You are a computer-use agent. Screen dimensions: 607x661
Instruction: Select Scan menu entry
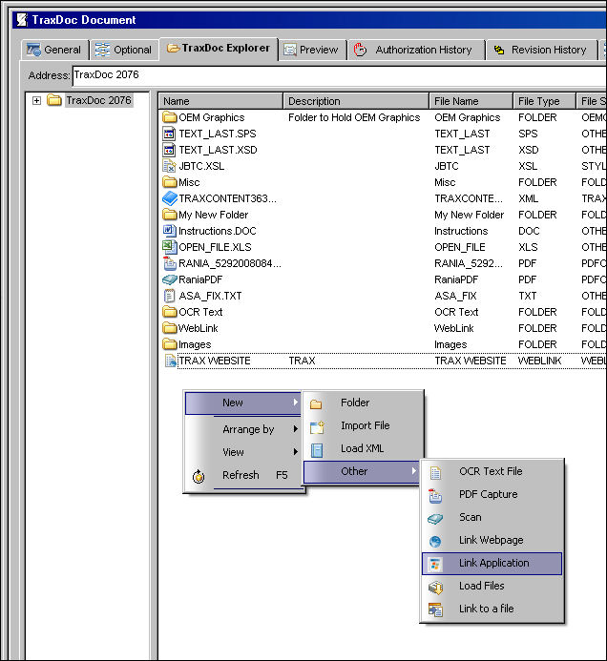coord(492,517)
